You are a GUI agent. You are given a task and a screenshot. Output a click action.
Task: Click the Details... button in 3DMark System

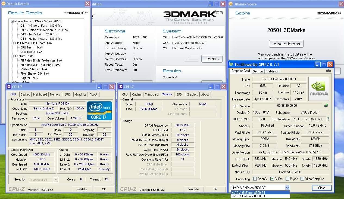212,59
